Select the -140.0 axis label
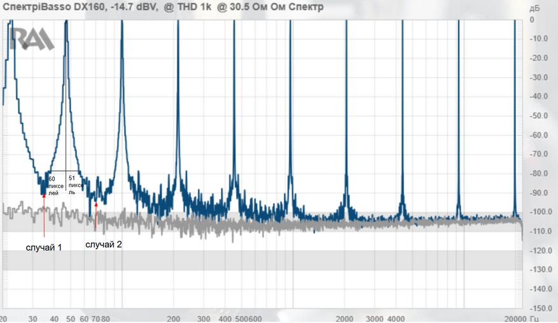558x323 pixels. 540,289
